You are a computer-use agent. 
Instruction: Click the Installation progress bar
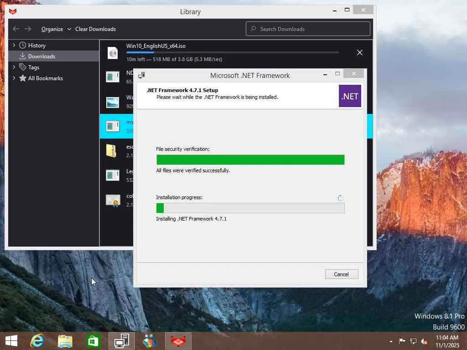coord(250,208)
